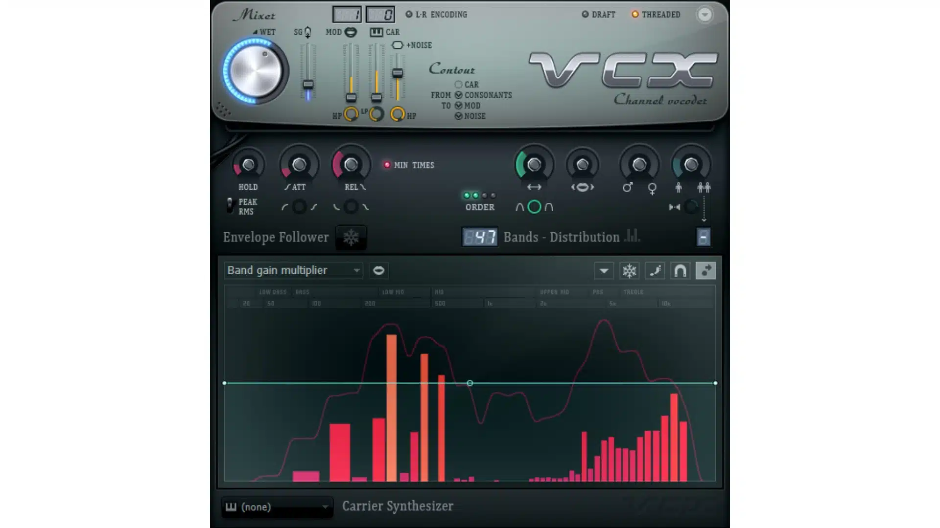Open the envelope options arrow menu
This screenshot has width=940, height=528.
pos(604,270)
